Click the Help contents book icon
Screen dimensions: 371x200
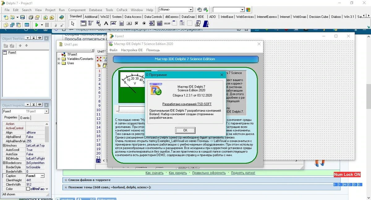click(62, 17)
